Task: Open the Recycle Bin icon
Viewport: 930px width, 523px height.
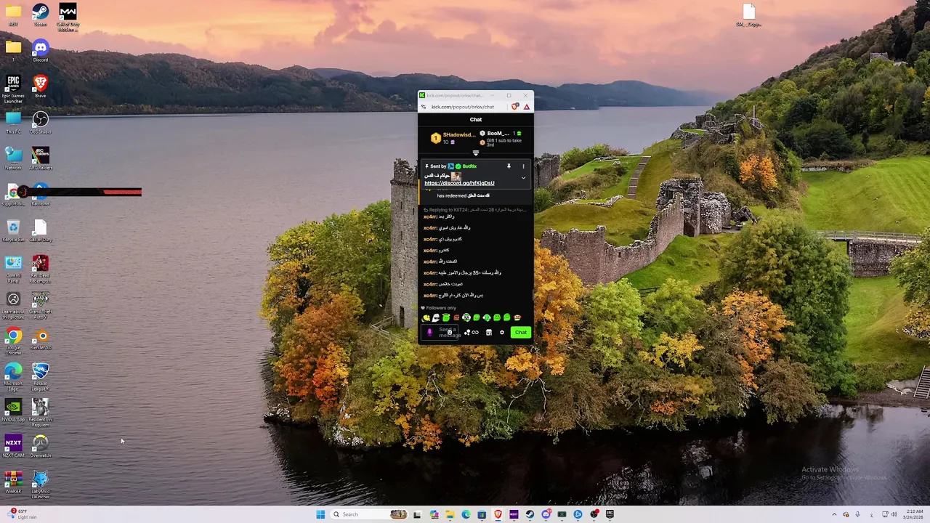Action: 13,230
